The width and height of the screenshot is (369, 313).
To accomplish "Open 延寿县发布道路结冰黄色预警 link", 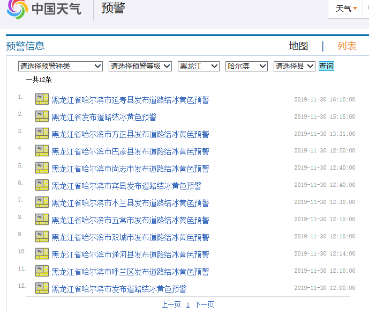I will point(130,100).
